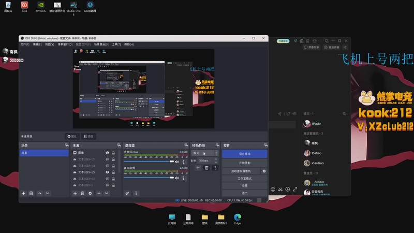The width and height of the screenshot is (414, 233).
Task: Remove source with trash icon in 来源 panel
Action: 83,193
